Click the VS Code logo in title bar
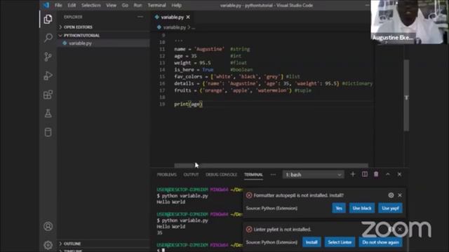 (x=46, y=5)
